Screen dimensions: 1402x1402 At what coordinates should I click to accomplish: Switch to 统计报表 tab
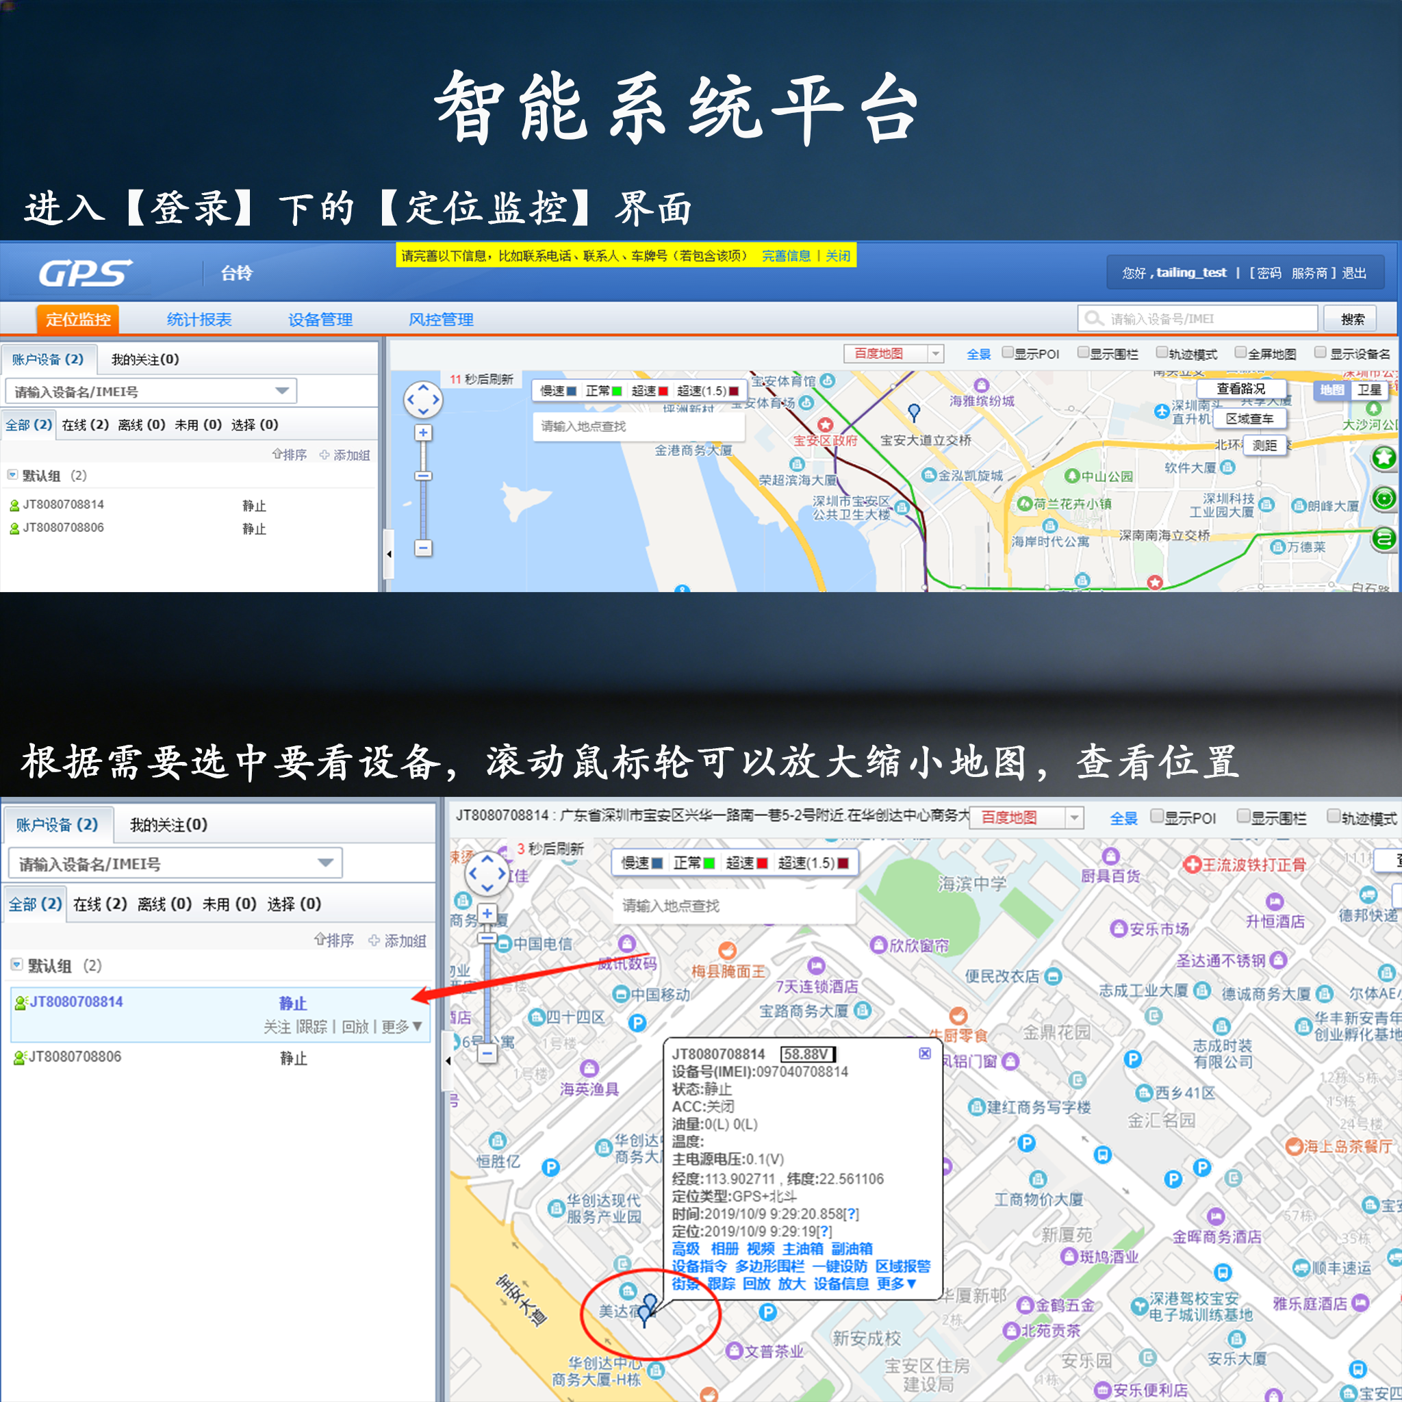[199, 319]
